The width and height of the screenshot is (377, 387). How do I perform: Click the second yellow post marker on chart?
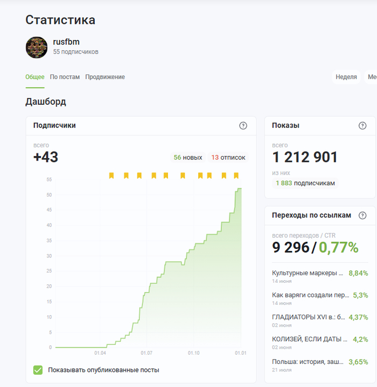pos(126,175)
